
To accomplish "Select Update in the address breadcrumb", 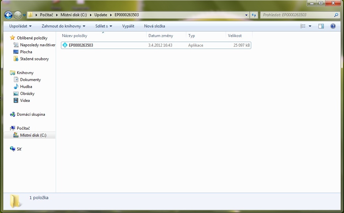I will click(x=101, y=15).
